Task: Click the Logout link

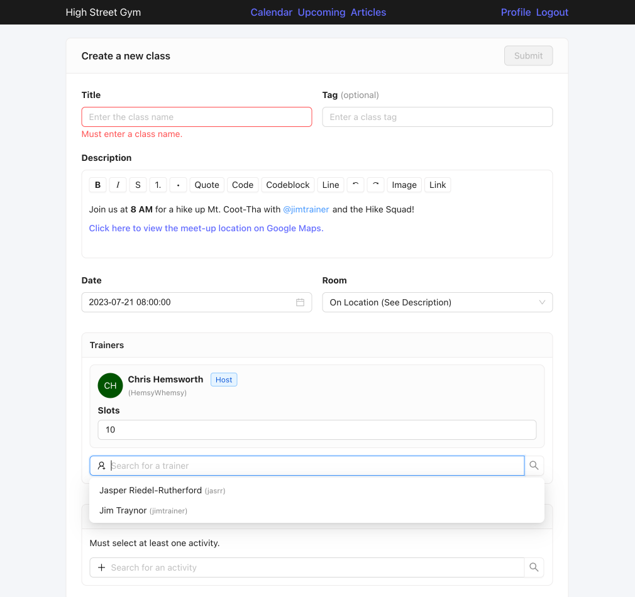Action: [x=552, y=13]
